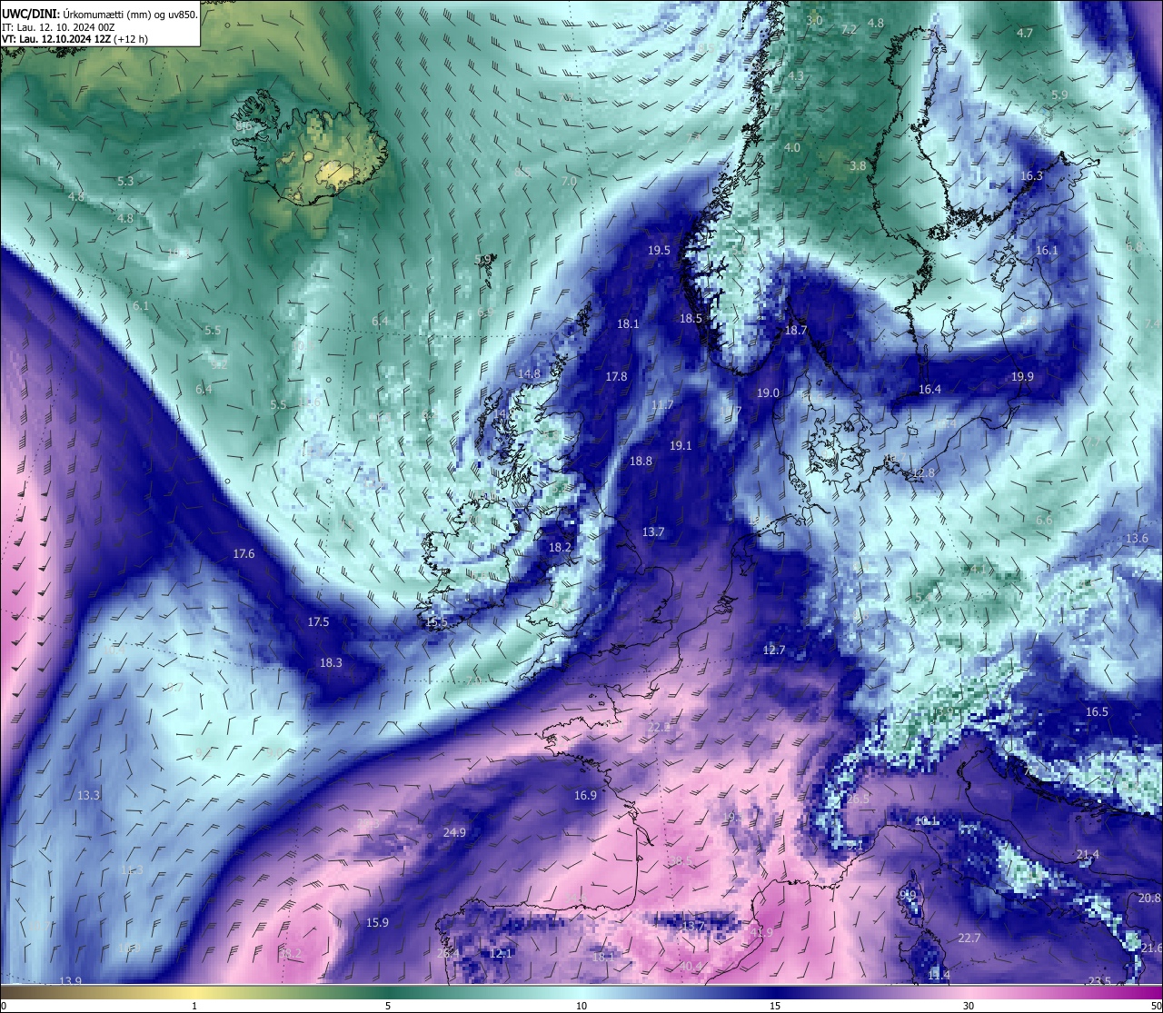Click the 18.3 value label
Screen dimensions: 1163x1013
331,663
